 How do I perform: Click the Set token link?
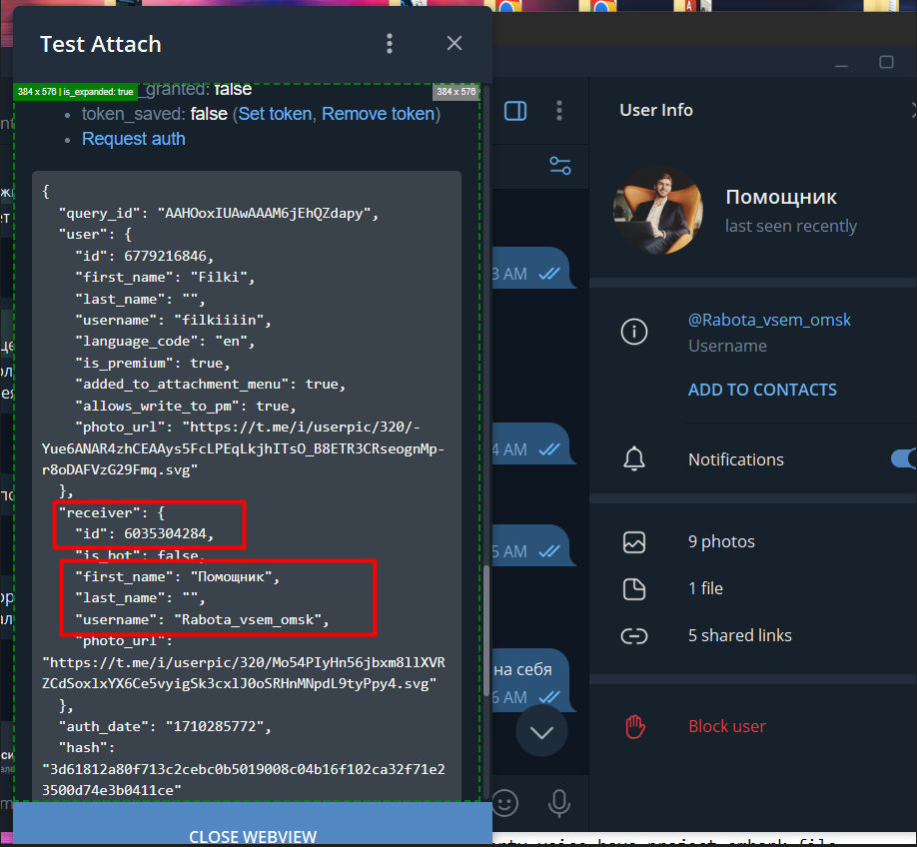(275, 114)
